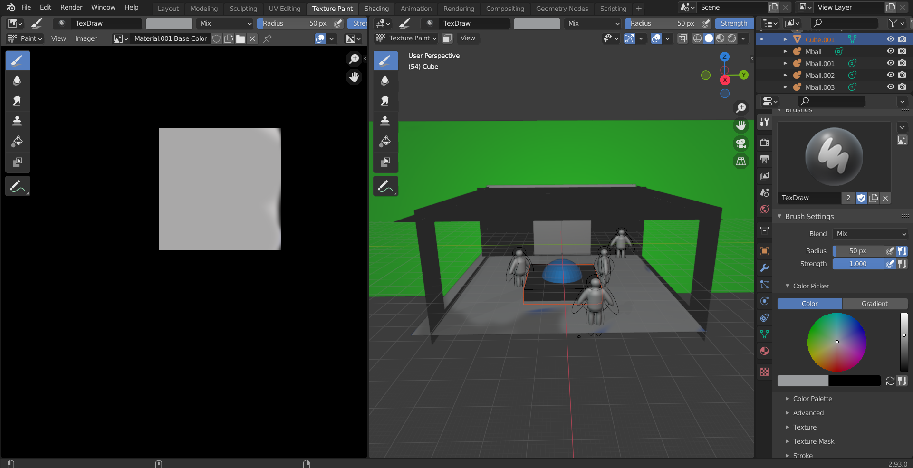Open the File menu
The width and height of the screenshot is (913, 468).
point(26,7)
